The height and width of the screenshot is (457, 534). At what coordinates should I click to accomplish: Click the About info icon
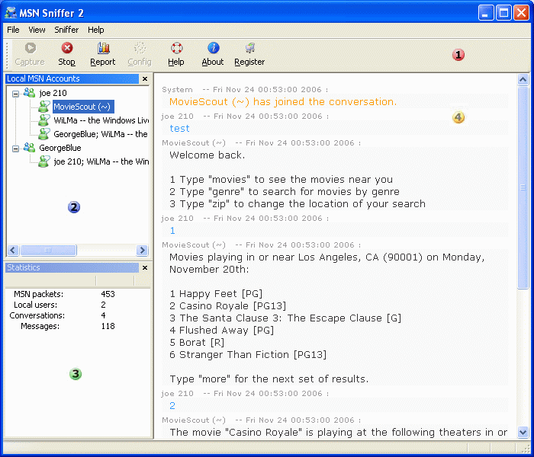[213, 48]
